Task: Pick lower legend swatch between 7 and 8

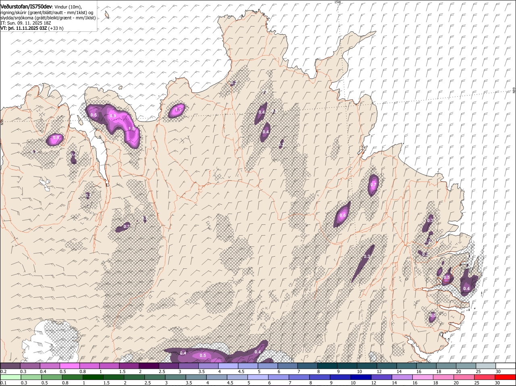Action: click(x=300, y=377)
